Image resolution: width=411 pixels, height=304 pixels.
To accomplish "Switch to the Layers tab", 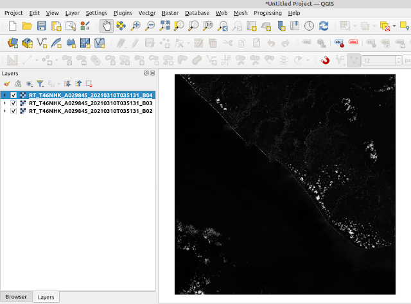I will coord(46,297).
